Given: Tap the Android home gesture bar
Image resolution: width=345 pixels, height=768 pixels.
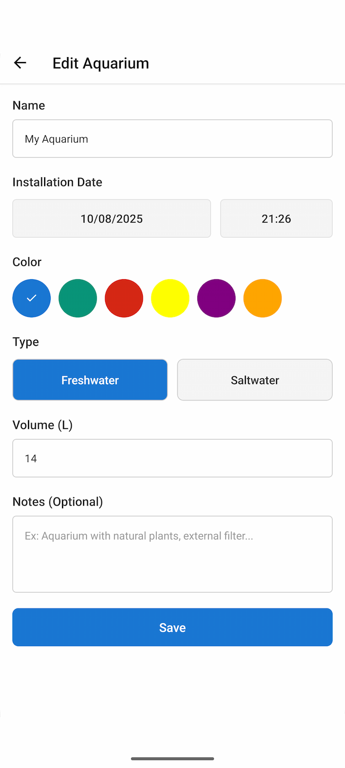Looking at the screenshot, I should click(x=172, y=759).
